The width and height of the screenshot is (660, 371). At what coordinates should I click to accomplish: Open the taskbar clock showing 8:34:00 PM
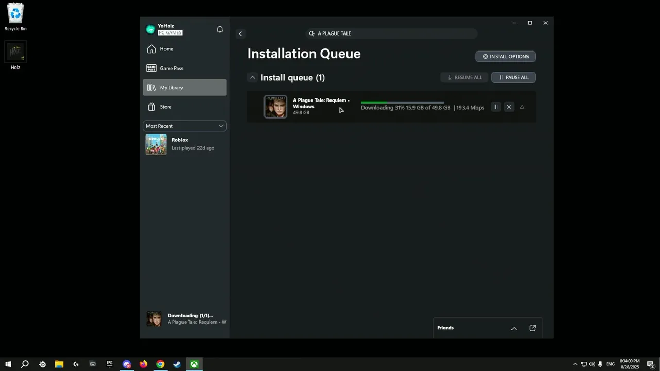630,364
